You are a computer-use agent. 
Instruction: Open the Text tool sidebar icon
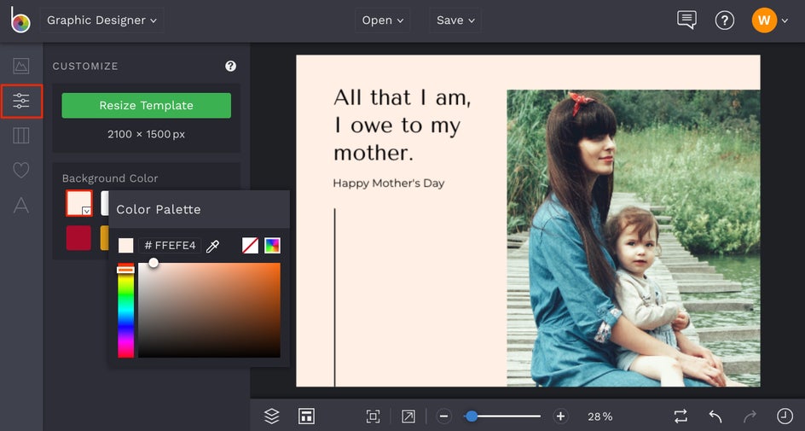pyautogui.click(x=21, y=205)
